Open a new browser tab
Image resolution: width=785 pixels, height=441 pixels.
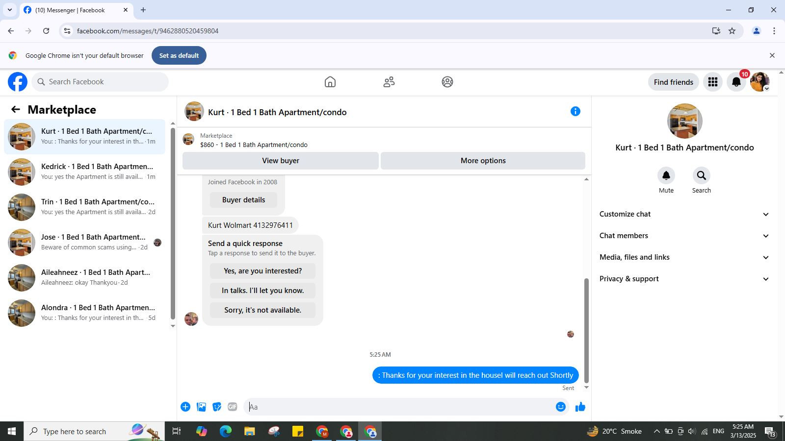pos(143,10)
